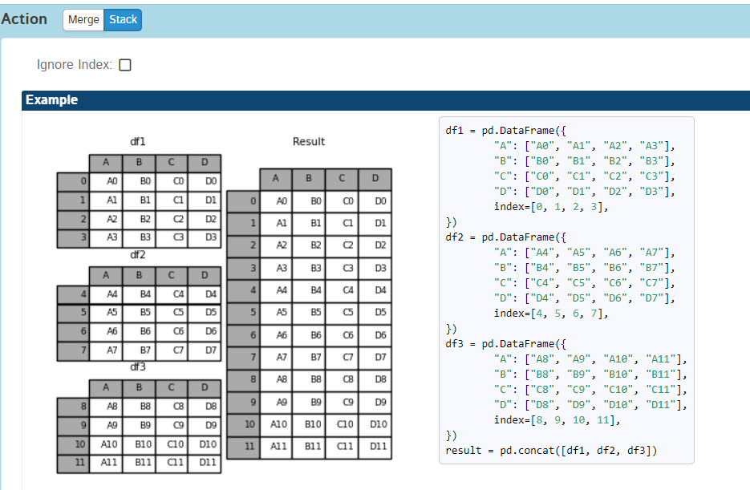Viewport: 750px width, 490px height.
Task: Click the 'df2 = pd.DataFrame({' code line
Action: click(505, 237)
